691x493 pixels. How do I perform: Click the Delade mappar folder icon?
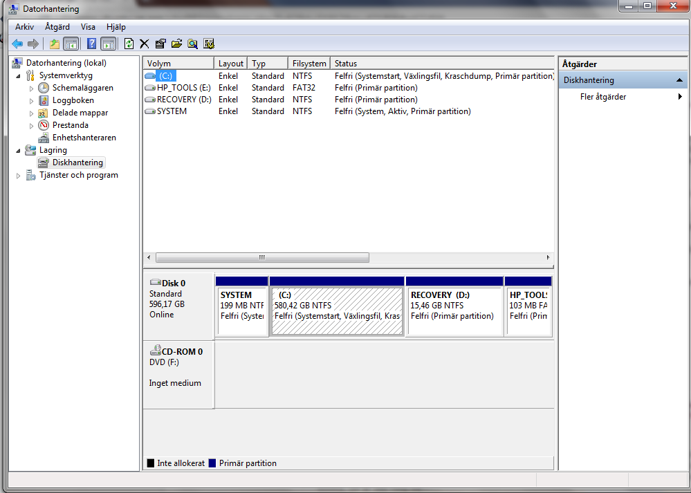coord(43,113)
